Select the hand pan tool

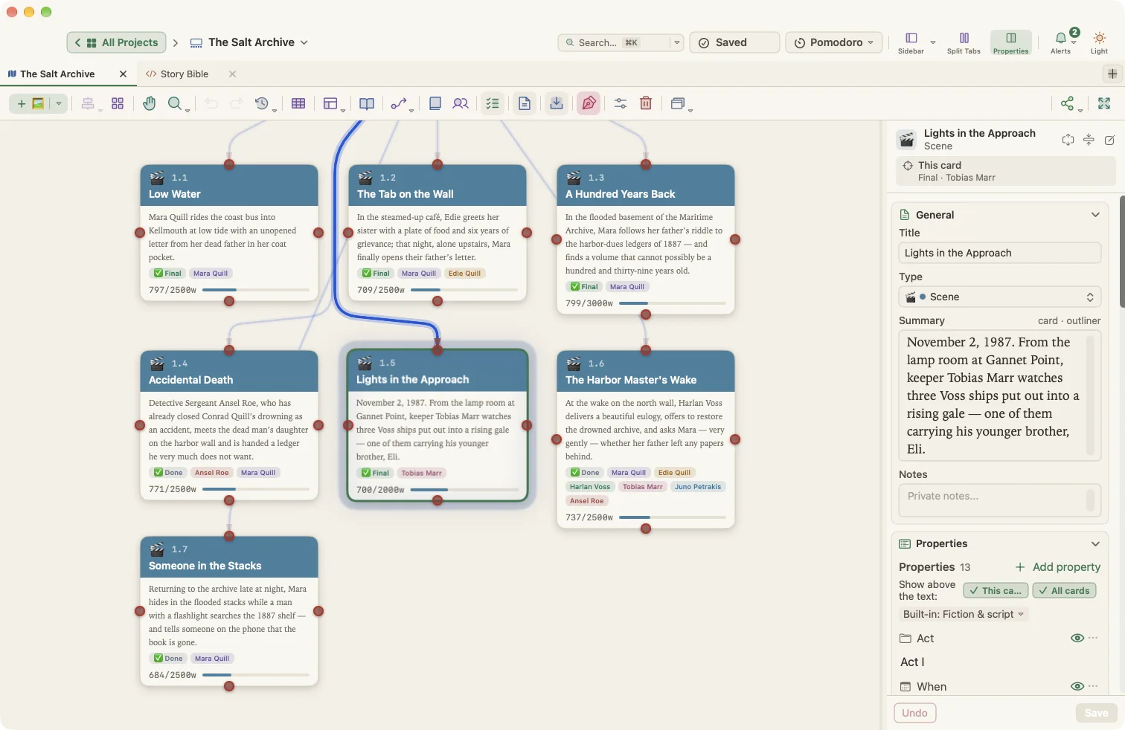[150, 103]
